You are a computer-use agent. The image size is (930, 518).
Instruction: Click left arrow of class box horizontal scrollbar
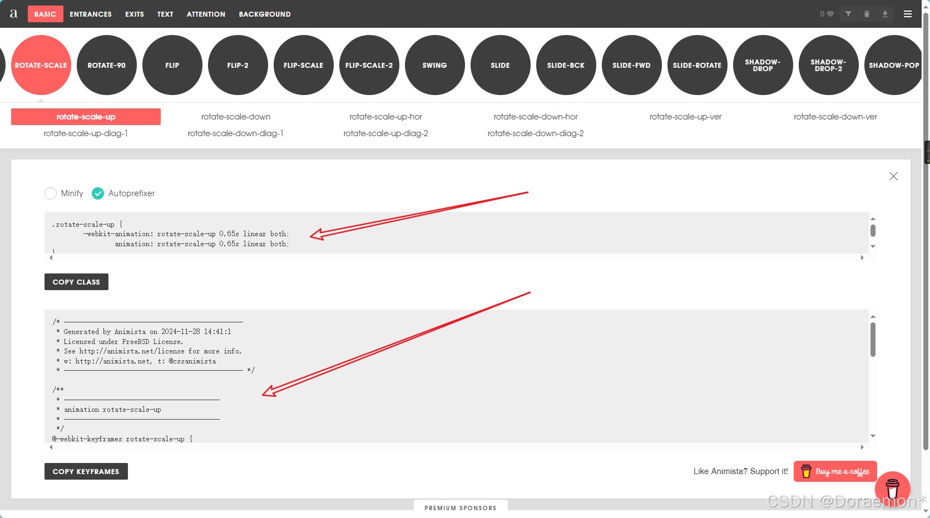[x=51, y=258]
